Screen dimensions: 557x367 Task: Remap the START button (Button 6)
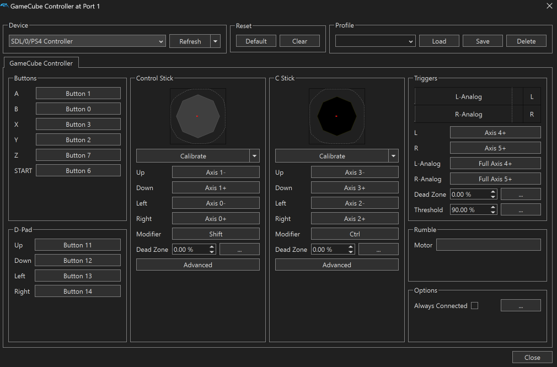(78, 171)
